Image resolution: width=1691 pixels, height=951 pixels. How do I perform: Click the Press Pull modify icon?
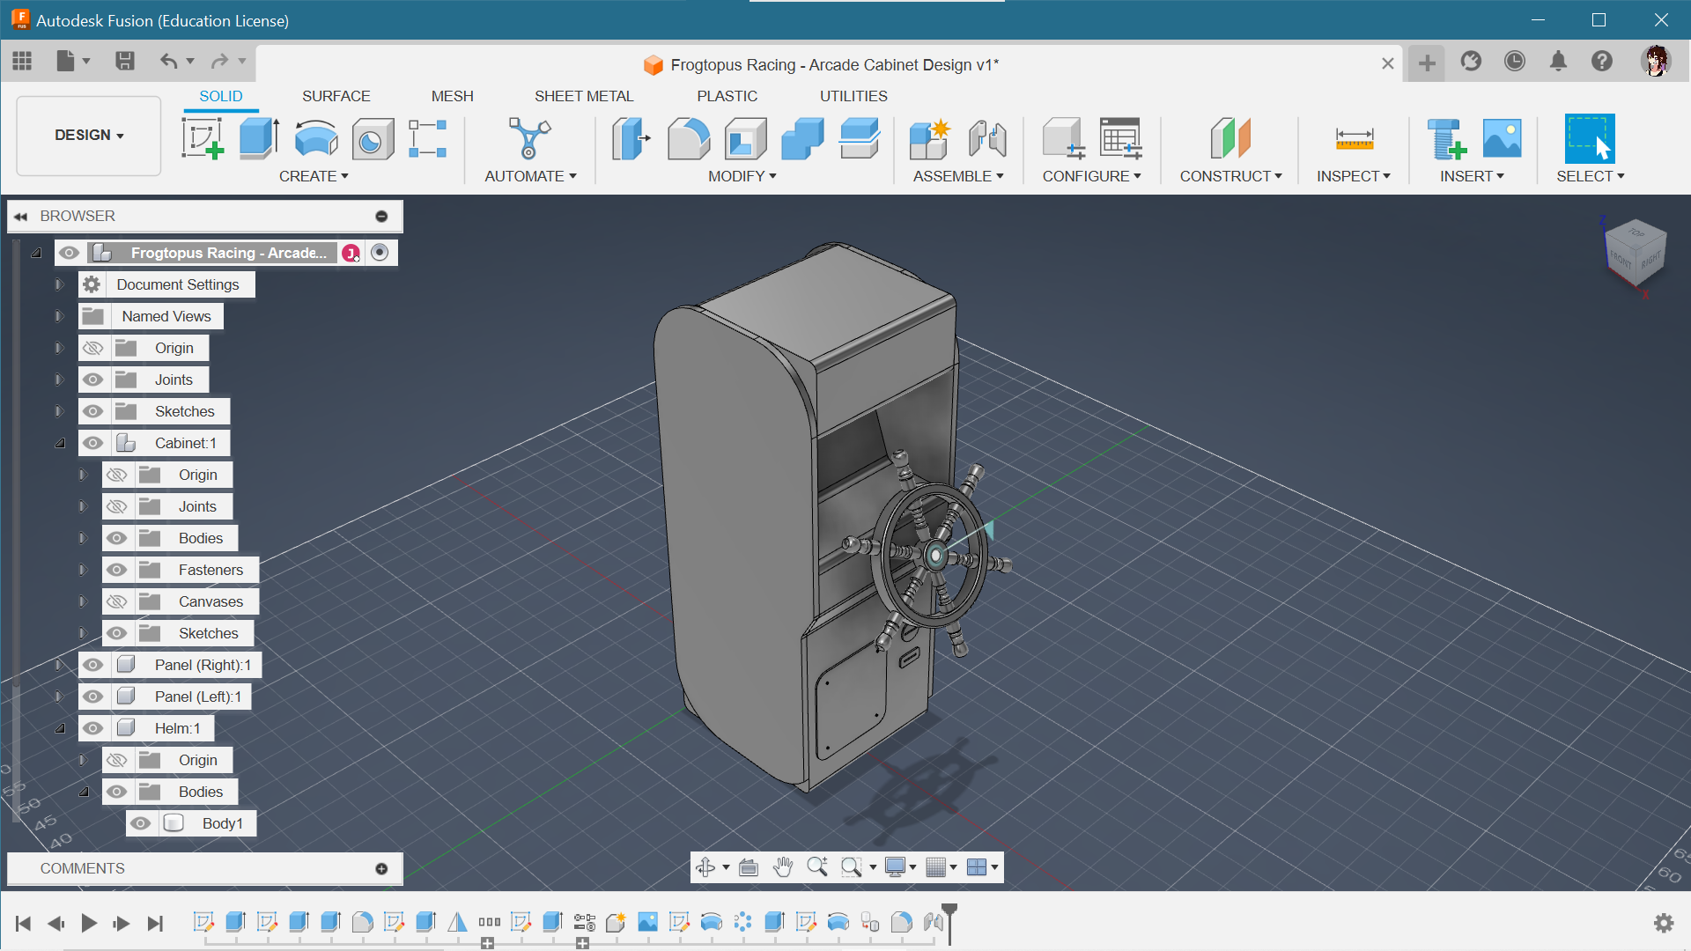(631, 139)
